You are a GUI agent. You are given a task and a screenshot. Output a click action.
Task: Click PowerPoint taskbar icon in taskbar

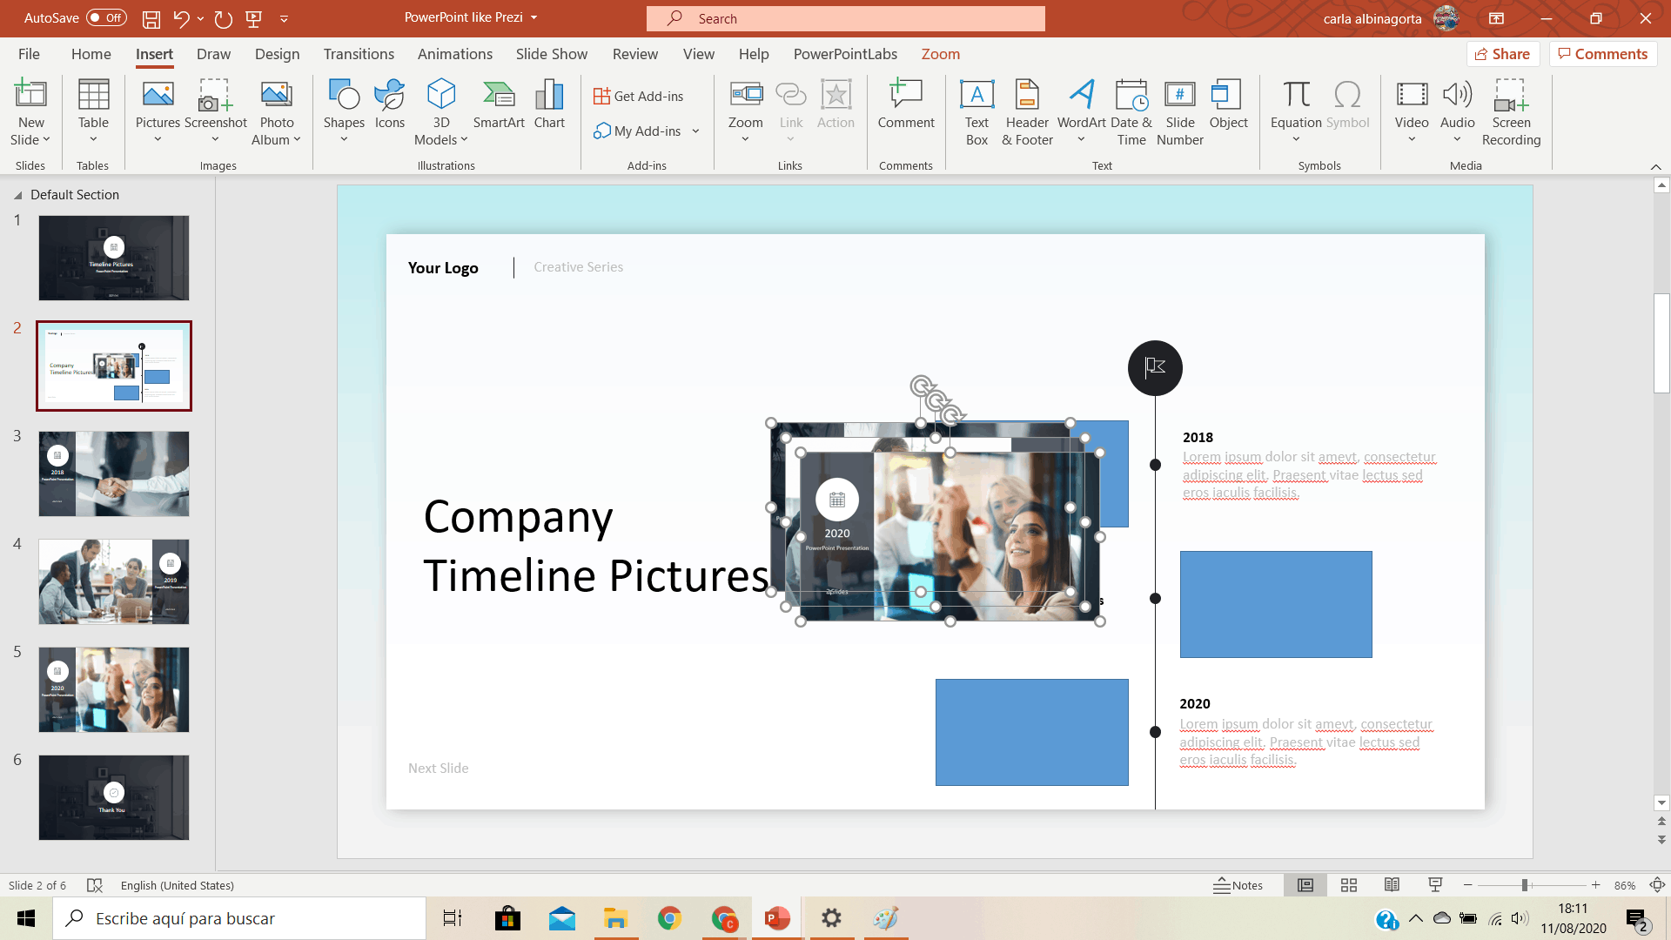(775, 918)
